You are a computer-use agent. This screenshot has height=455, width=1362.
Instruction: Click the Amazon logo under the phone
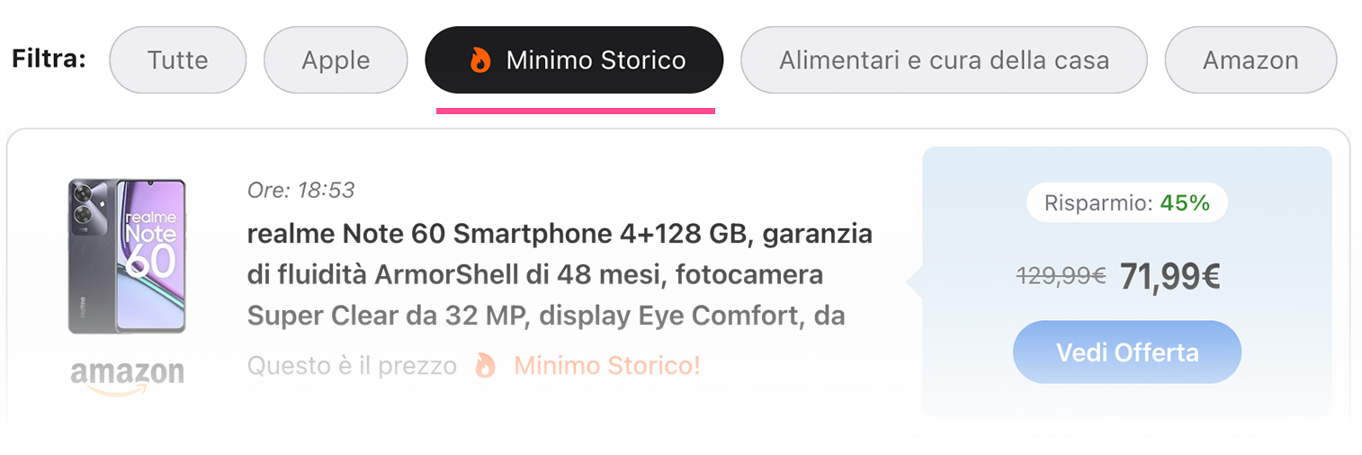[x=127, y=377]
